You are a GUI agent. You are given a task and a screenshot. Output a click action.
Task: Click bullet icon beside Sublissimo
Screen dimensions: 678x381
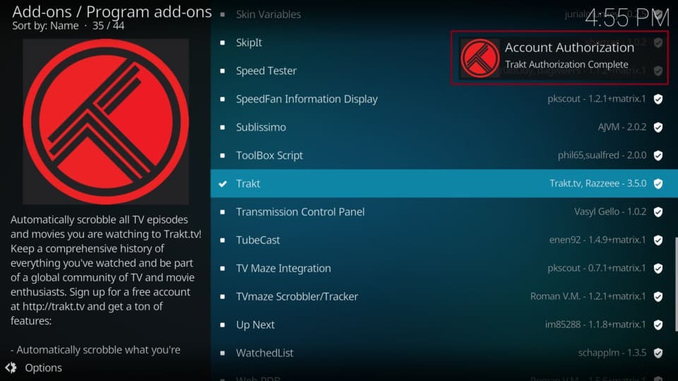click(222, 127)
